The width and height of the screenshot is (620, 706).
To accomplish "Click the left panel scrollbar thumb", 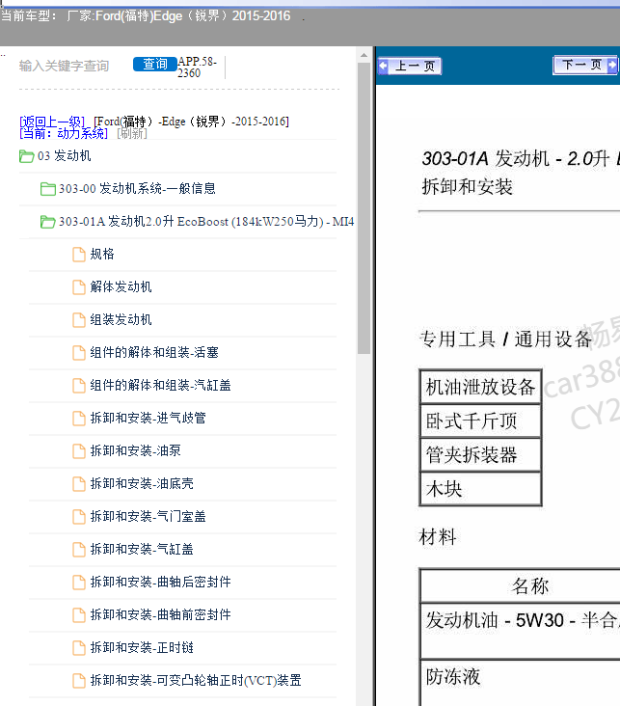I will tap(364, 208).
